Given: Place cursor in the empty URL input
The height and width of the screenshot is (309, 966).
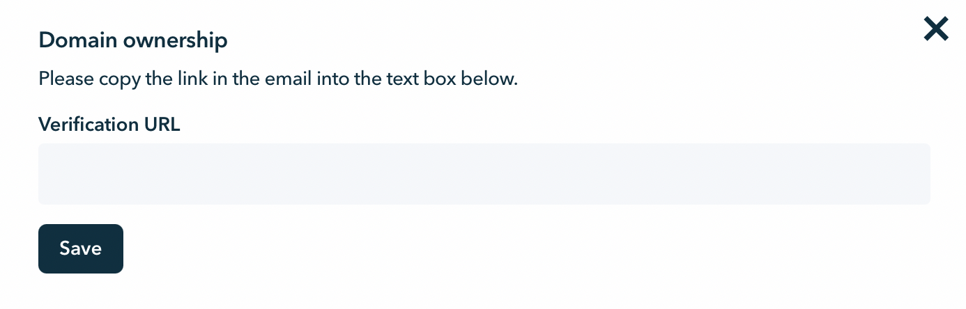Looking at the screenshot, I should coord(484,174).
